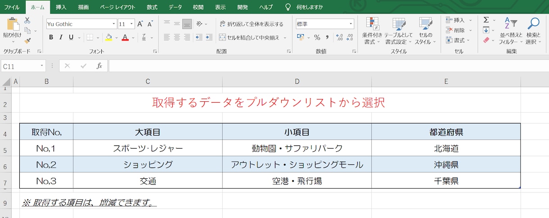This screenshot has width=549, height=218.
Task: Click 削除 delete cells button
Action: [459, 30]
